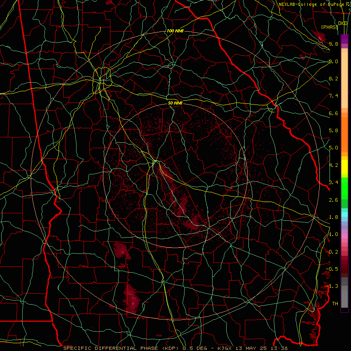The height and width of the screenshot is (351, 351).
Task: Click the 7.4 value on color scale
Action: pos(333,96)
